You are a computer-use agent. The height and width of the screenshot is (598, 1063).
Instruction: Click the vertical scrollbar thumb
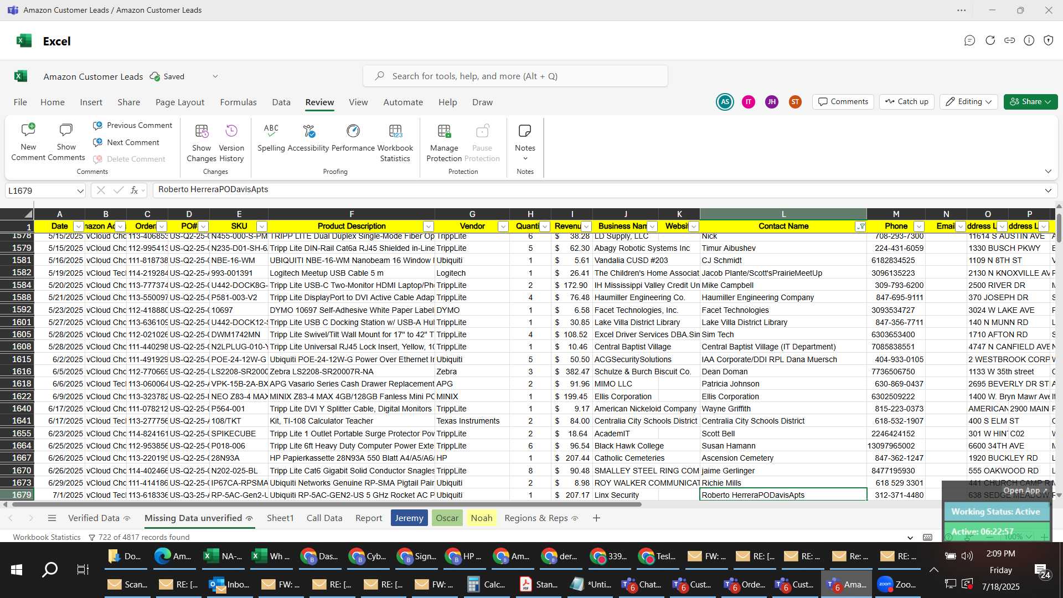1059,227
